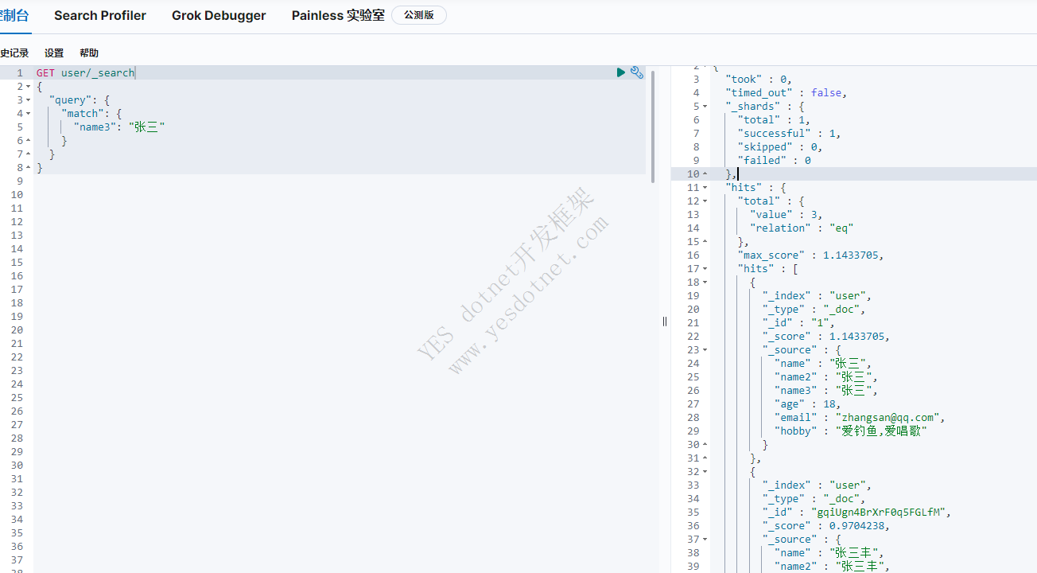This screenshot has width=1037, height=573.
Task: Click the 公测版 beta badge
Action: pos(419,15)
